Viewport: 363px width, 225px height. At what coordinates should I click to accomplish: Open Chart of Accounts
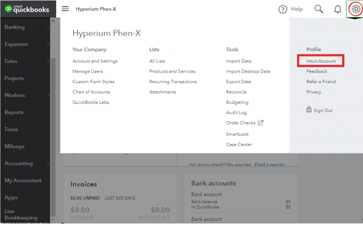tap(91, 92)
